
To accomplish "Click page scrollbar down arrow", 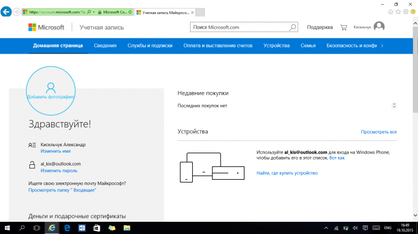I will [415, 215].
